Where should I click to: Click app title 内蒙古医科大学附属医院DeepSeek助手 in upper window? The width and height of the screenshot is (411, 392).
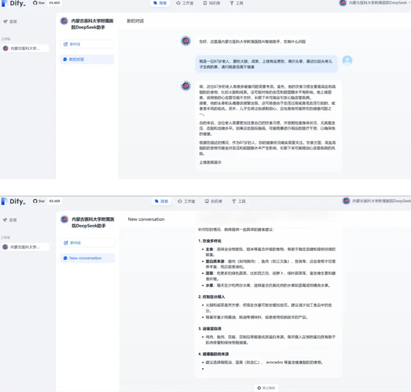(92, 24)
